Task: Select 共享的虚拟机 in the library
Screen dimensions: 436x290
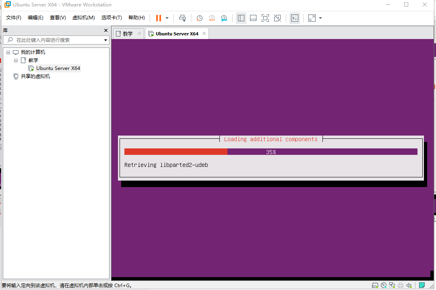Action: [x=35, y=76]
